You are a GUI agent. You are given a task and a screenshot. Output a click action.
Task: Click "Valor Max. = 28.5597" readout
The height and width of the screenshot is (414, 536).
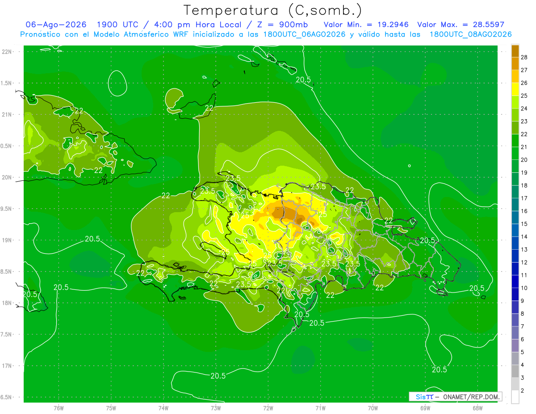tap(461, 25)
